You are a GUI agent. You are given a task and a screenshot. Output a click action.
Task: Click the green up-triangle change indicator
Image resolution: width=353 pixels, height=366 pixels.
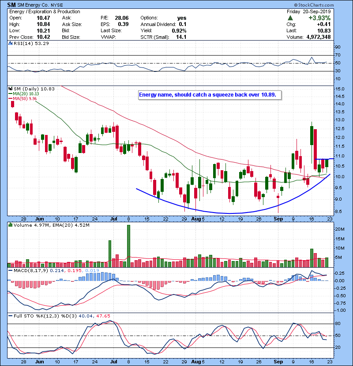[x=290, y=18]
